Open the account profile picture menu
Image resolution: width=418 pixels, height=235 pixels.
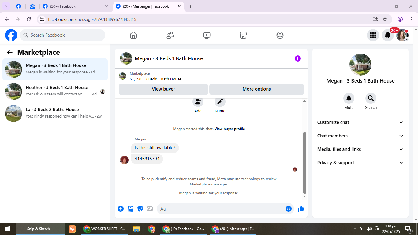[x=402, y=35]
